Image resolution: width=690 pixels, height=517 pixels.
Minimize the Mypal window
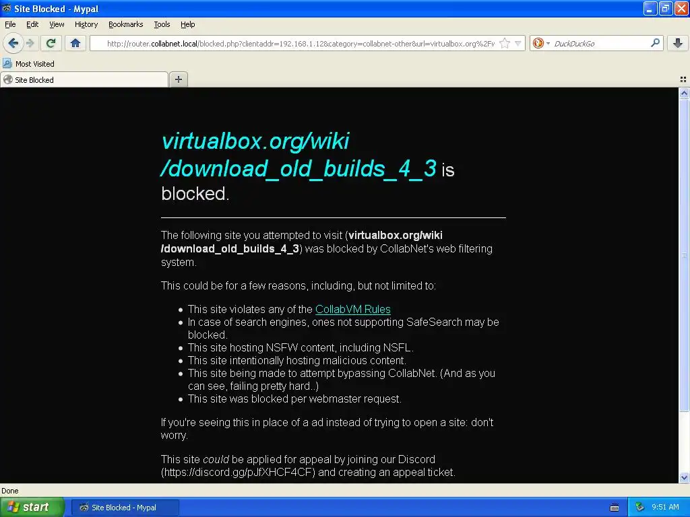650,8
